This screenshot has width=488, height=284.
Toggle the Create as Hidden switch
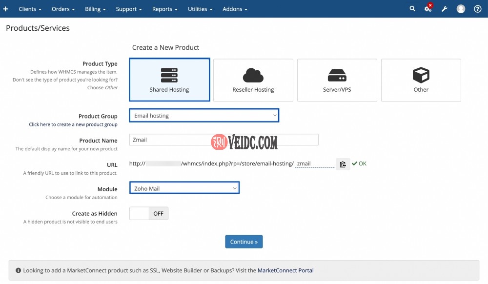coord(149,213)
